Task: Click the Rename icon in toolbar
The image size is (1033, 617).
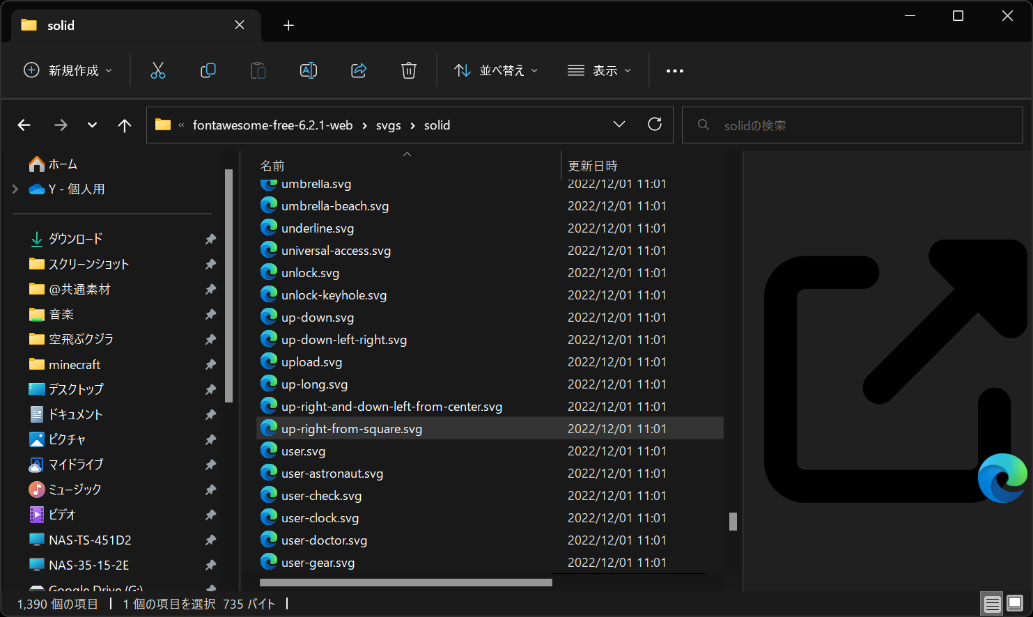Action: pos(309,70)
